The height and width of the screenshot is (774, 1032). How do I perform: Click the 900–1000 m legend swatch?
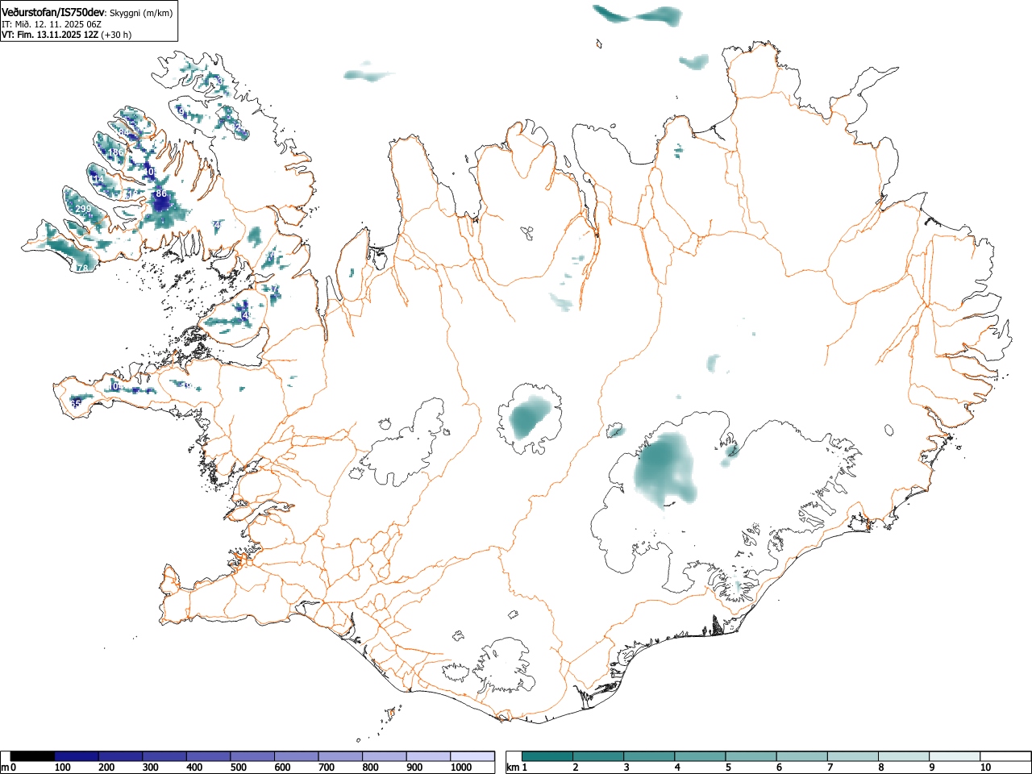[x=428, y=757]
